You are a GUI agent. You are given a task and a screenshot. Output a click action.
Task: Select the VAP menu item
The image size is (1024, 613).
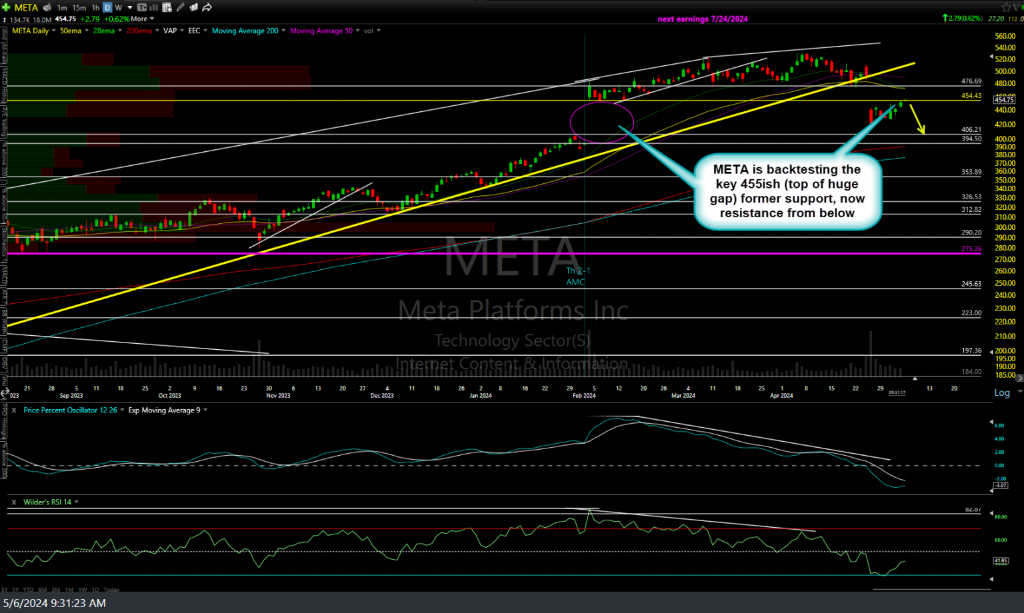171,31
